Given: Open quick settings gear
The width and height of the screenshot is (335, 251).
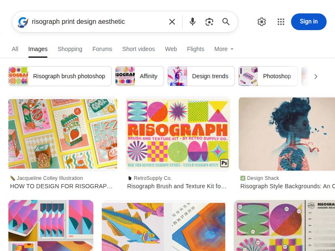Looking at the screenshot, I should coord(262,22).
